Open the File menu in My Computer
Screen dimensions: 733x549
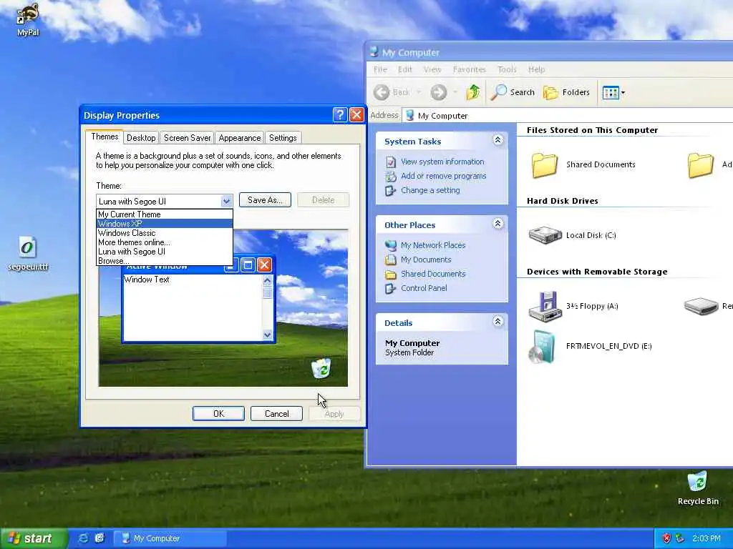click(380, 69)
